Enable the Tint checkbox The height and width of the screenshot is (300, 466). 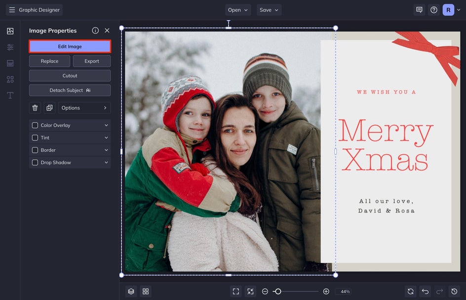pyautogui.click(x=35, y=138)
